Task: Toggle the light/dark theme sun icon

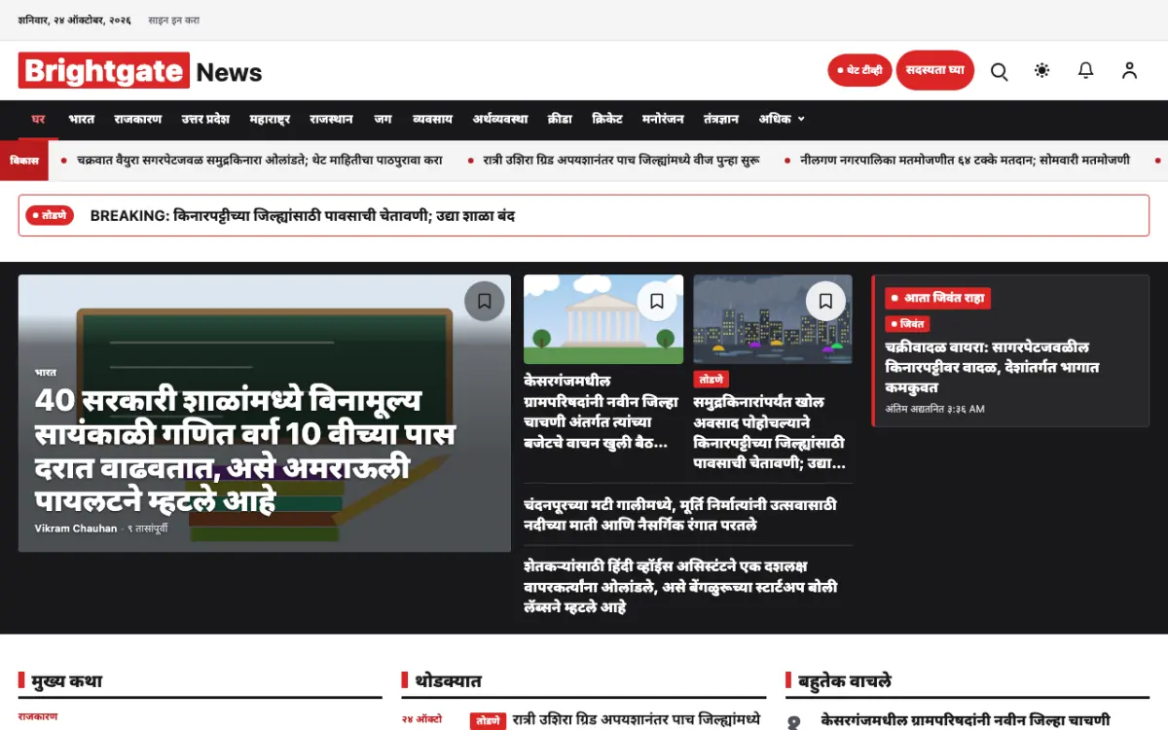Action: pyautogui.click(x=1042, y=71)
